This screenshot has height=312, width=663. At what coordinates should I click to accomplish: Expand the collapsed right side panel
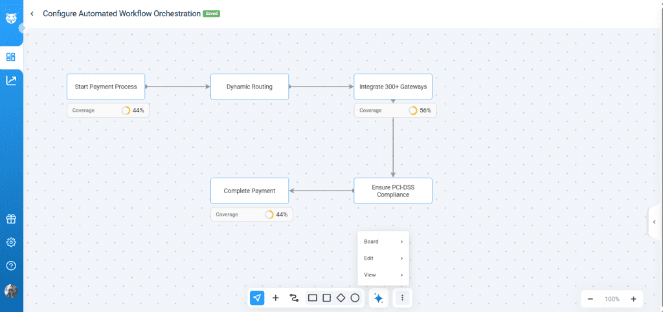[654, 222]
